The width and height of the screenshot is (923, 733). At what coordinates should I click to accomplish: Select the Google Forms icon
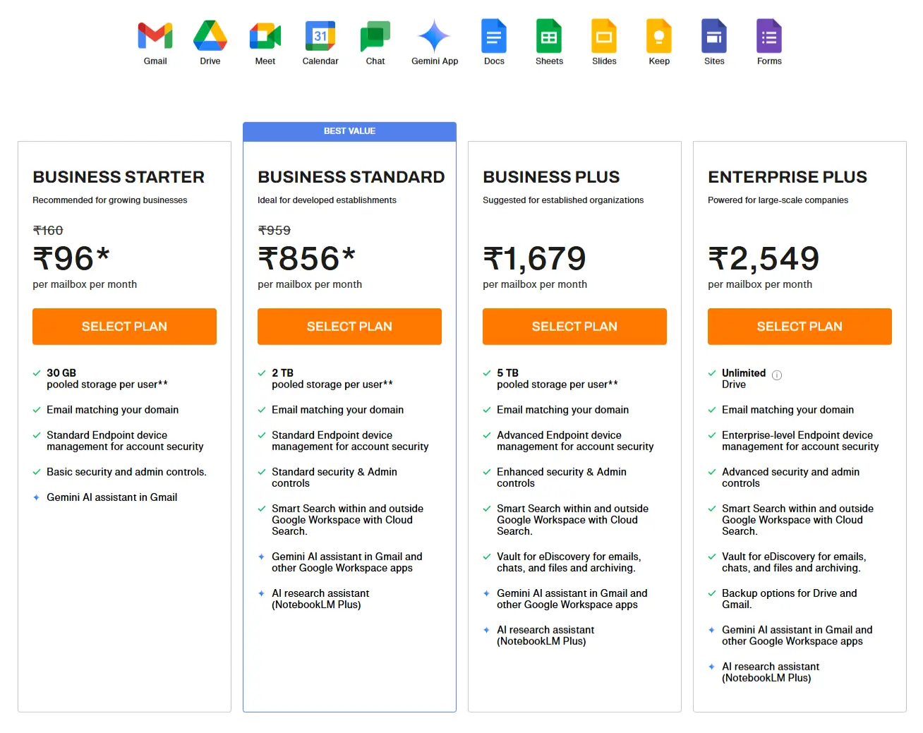pos(768,34)
